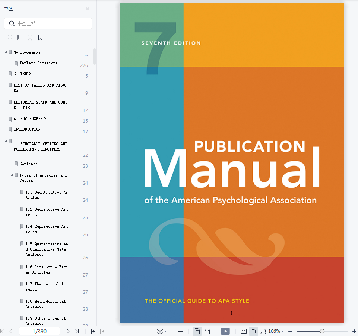Click the bookmarks panel scrollbar
The width and height of the screenshot is (358, 336).
[95, 56]
